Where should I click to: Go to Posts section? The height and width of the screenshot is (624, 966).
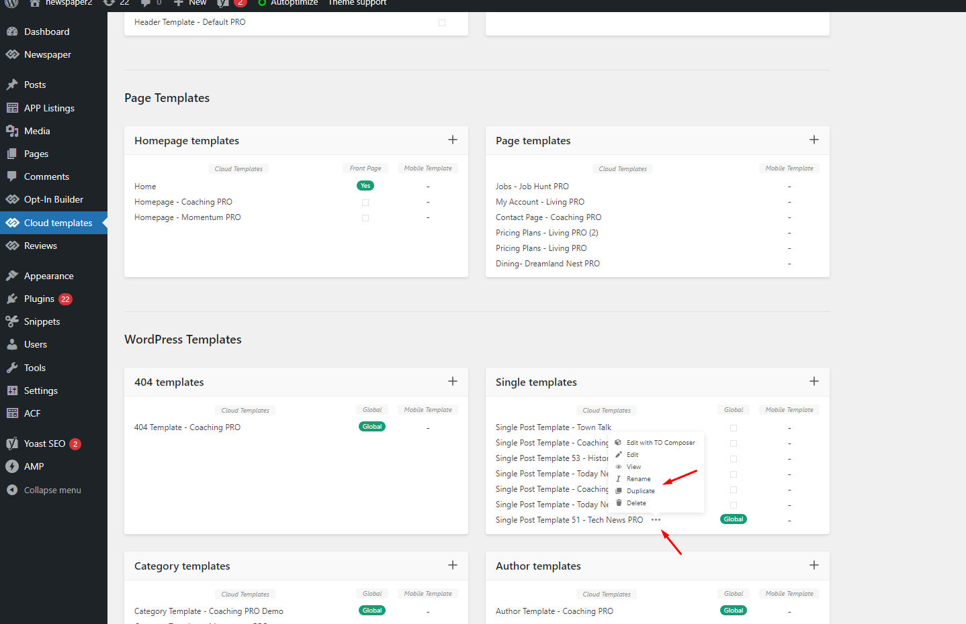(35, 85)
